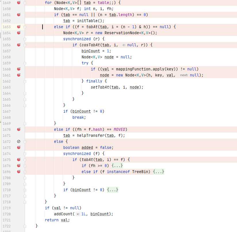Screen dimensions: 237x232
Task: Click line number 1652 in the gutter
Action: 7,21
